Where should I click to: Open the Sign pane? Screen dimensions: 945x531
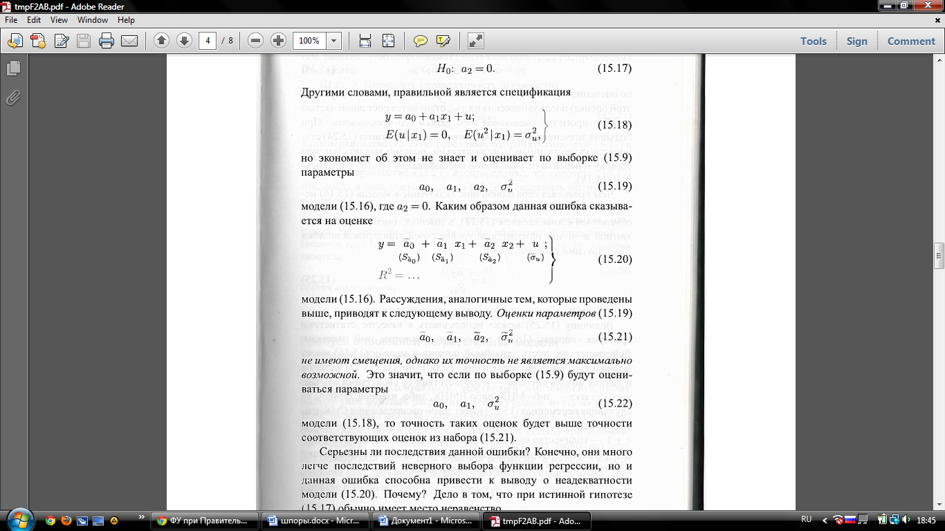click(857, 41)
